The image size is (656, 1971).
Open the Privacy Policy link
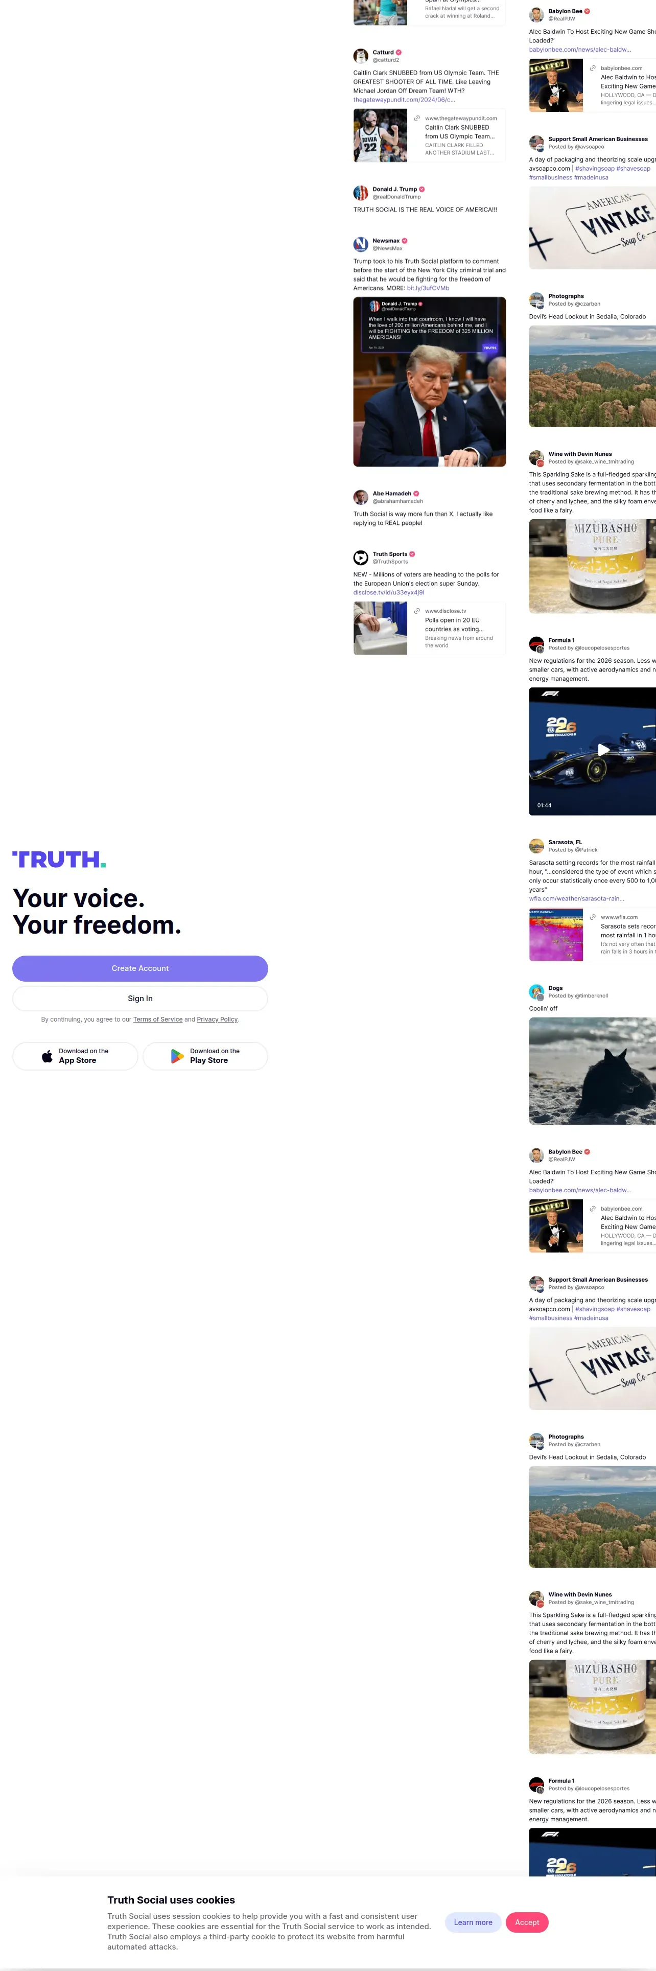pos(217,1019)
